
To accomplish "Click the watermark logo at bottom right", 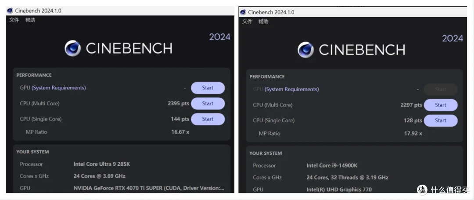I will coord(422,190).
